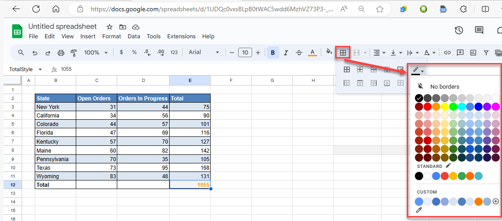Open the Format menu
This screenshot has height=221, width=502.
111,36
